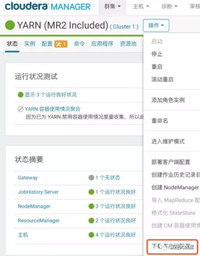Open the ResourceManager role link
Image resolution: width=200 pixels, height=256 pixels.
click(39, 221)
